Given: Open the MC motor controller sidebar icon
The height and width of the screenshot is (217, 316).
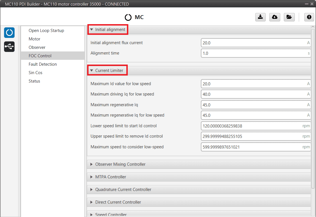Looking at the screenshot, I should pyautogui.click(x=9, y=33).
